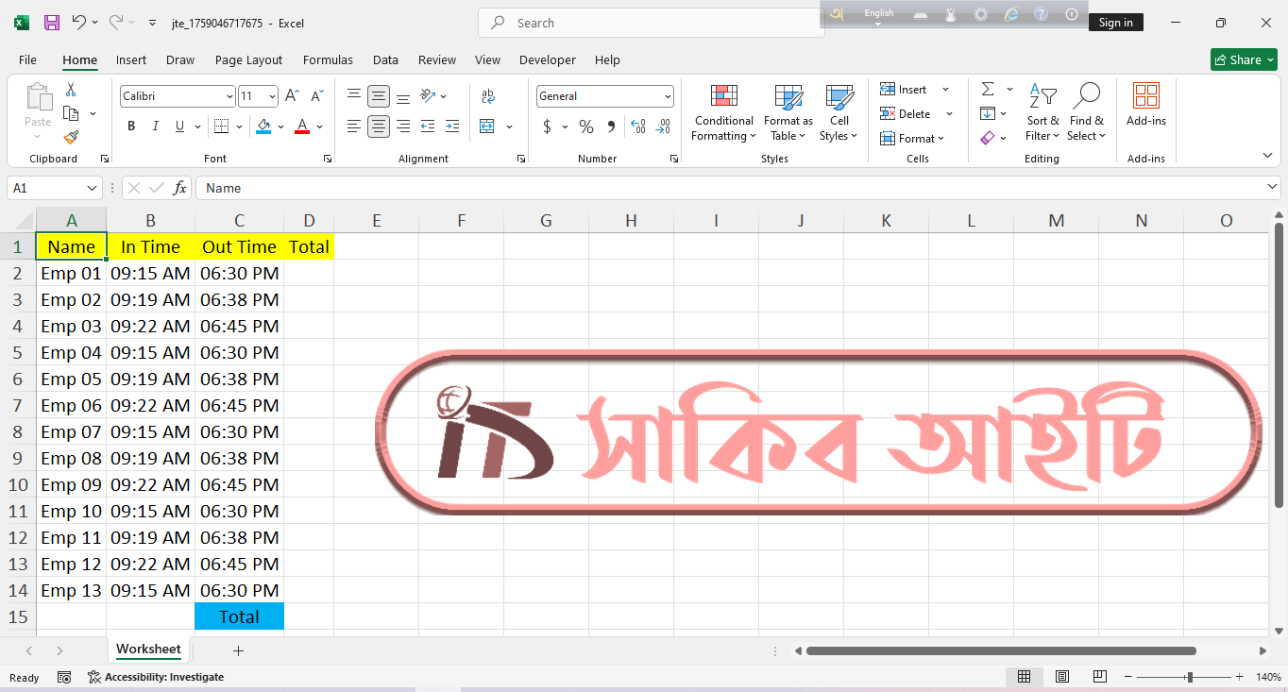
Task: Open Conditional Formatting
Action: (x=723, y=113)
